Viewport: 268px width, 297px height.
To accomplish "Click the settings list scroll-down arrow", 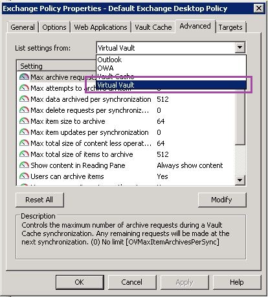I will click(240, 180).
